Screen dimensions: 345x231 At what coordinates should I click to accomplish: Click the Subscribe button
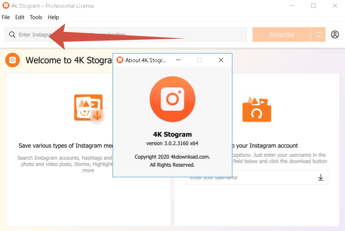281,35
